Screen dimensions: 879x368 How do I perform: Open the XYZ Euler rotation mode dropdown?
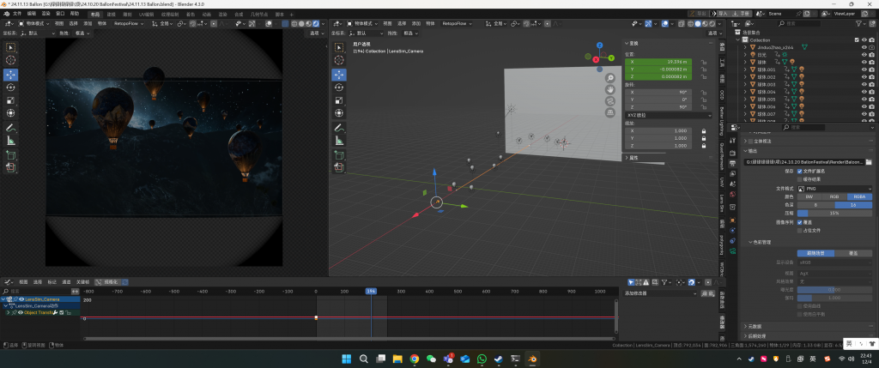[668, 115]
